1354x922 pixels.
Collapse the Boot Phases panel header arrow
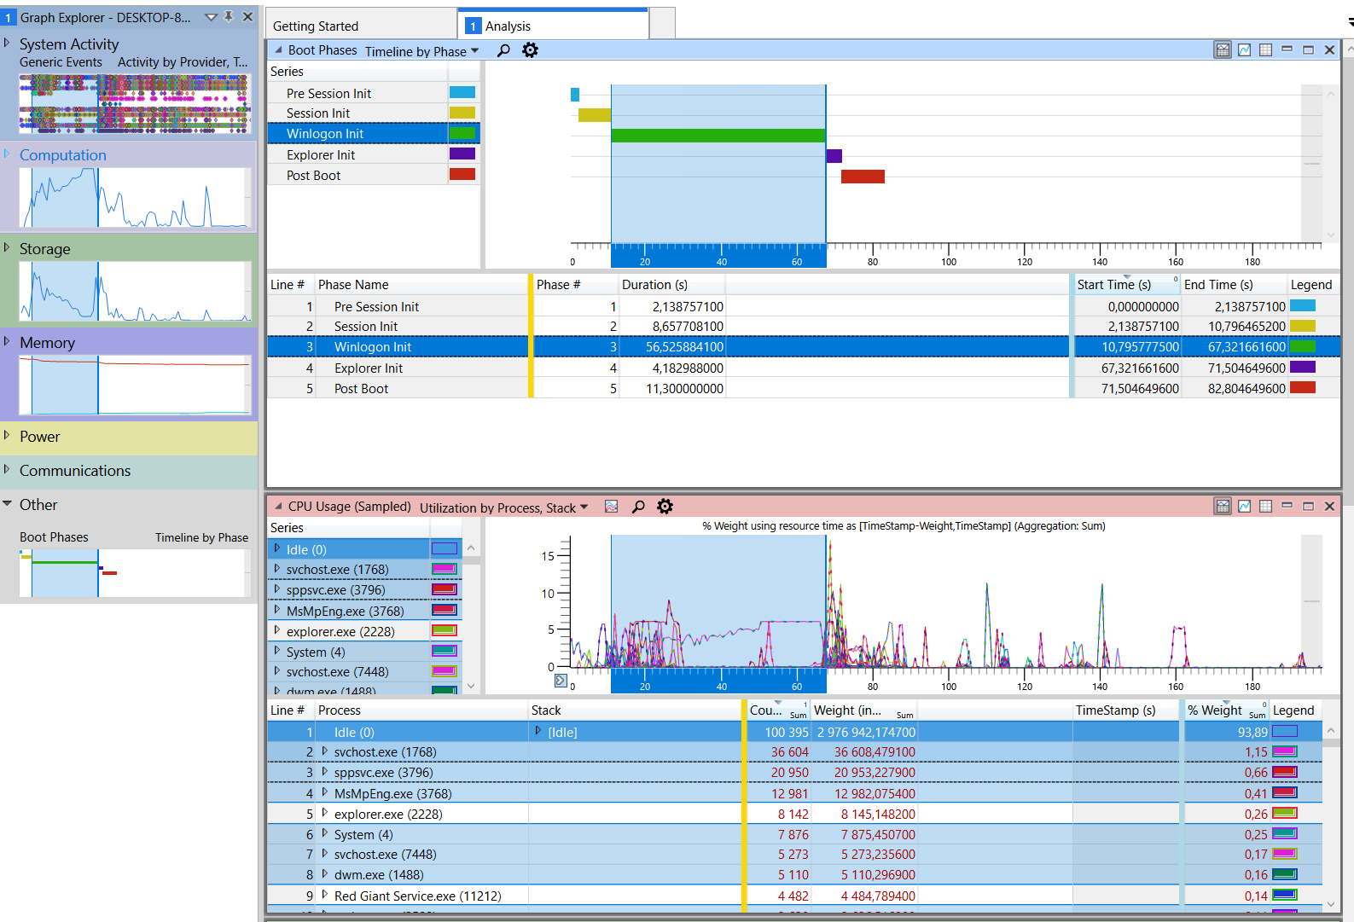click(x=278, y=50)
